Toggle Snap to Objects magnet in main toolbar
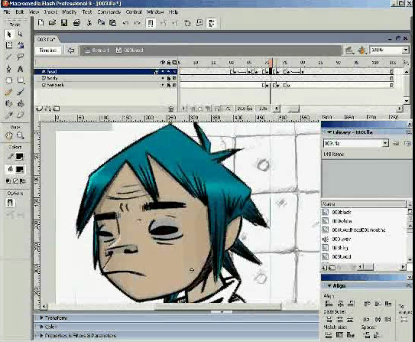Viewport: 415px width, 342px height. (x=151, y=23)
